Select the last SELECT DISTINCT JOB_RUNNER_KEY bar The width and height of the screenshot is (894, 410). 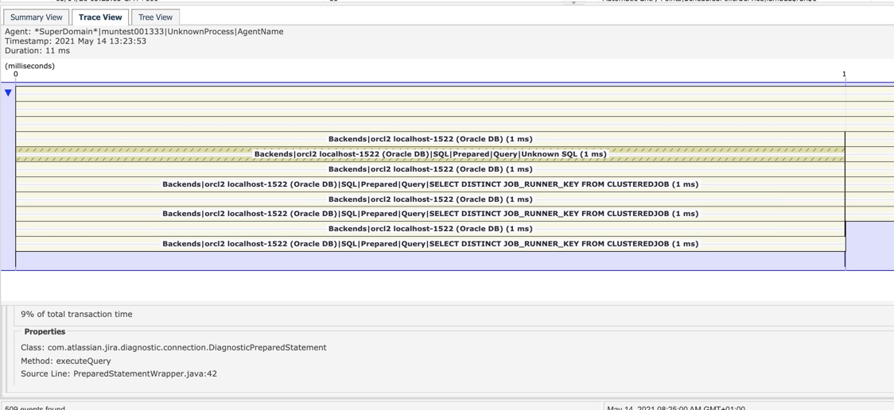(430, 244)
